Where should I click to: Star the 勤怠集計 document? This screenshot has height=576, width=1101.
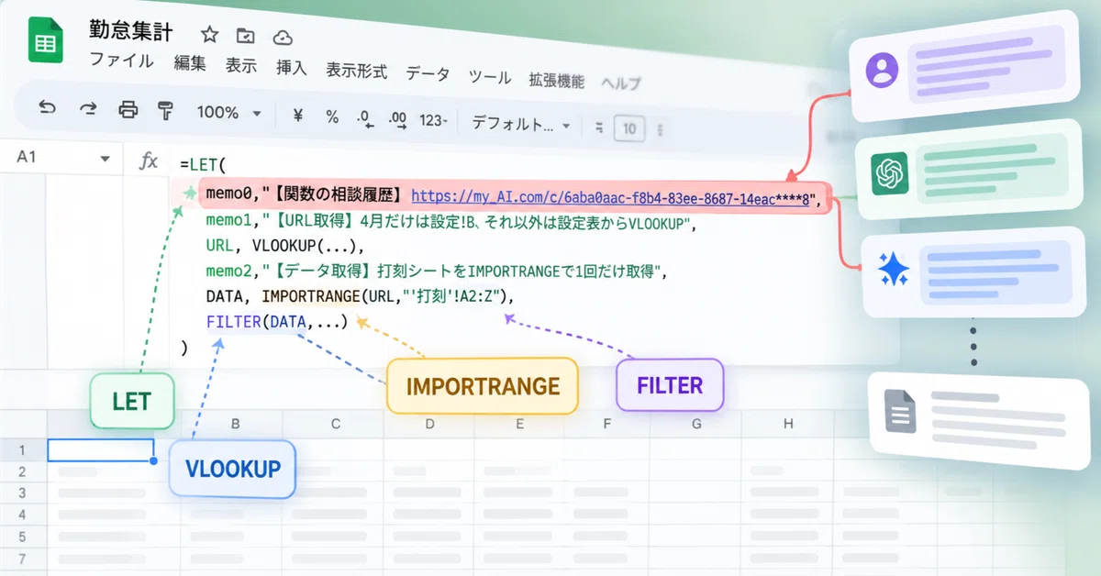(x=209, y=35)
